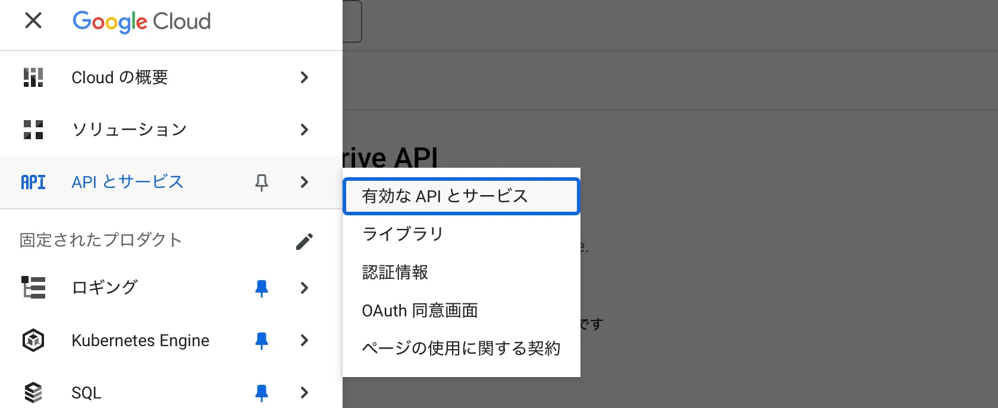
Task: Pin API とサービス to pinned products
Action: click(x=261, y=183)
